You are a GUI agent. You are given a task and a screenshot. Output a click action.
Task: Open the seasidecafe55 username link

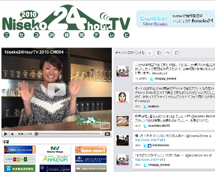[x=159, y=126]
